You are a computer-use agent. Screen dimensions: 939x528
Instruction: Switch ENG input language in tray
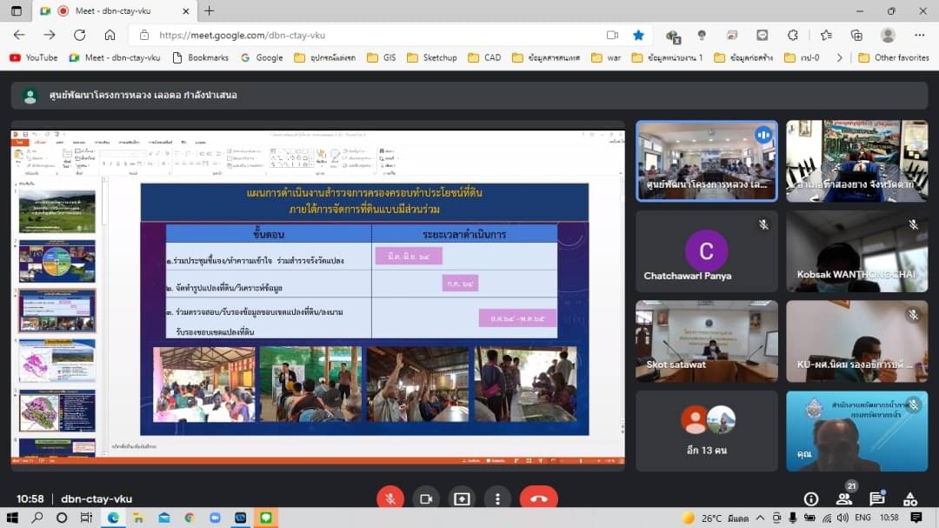click(863, 518)
